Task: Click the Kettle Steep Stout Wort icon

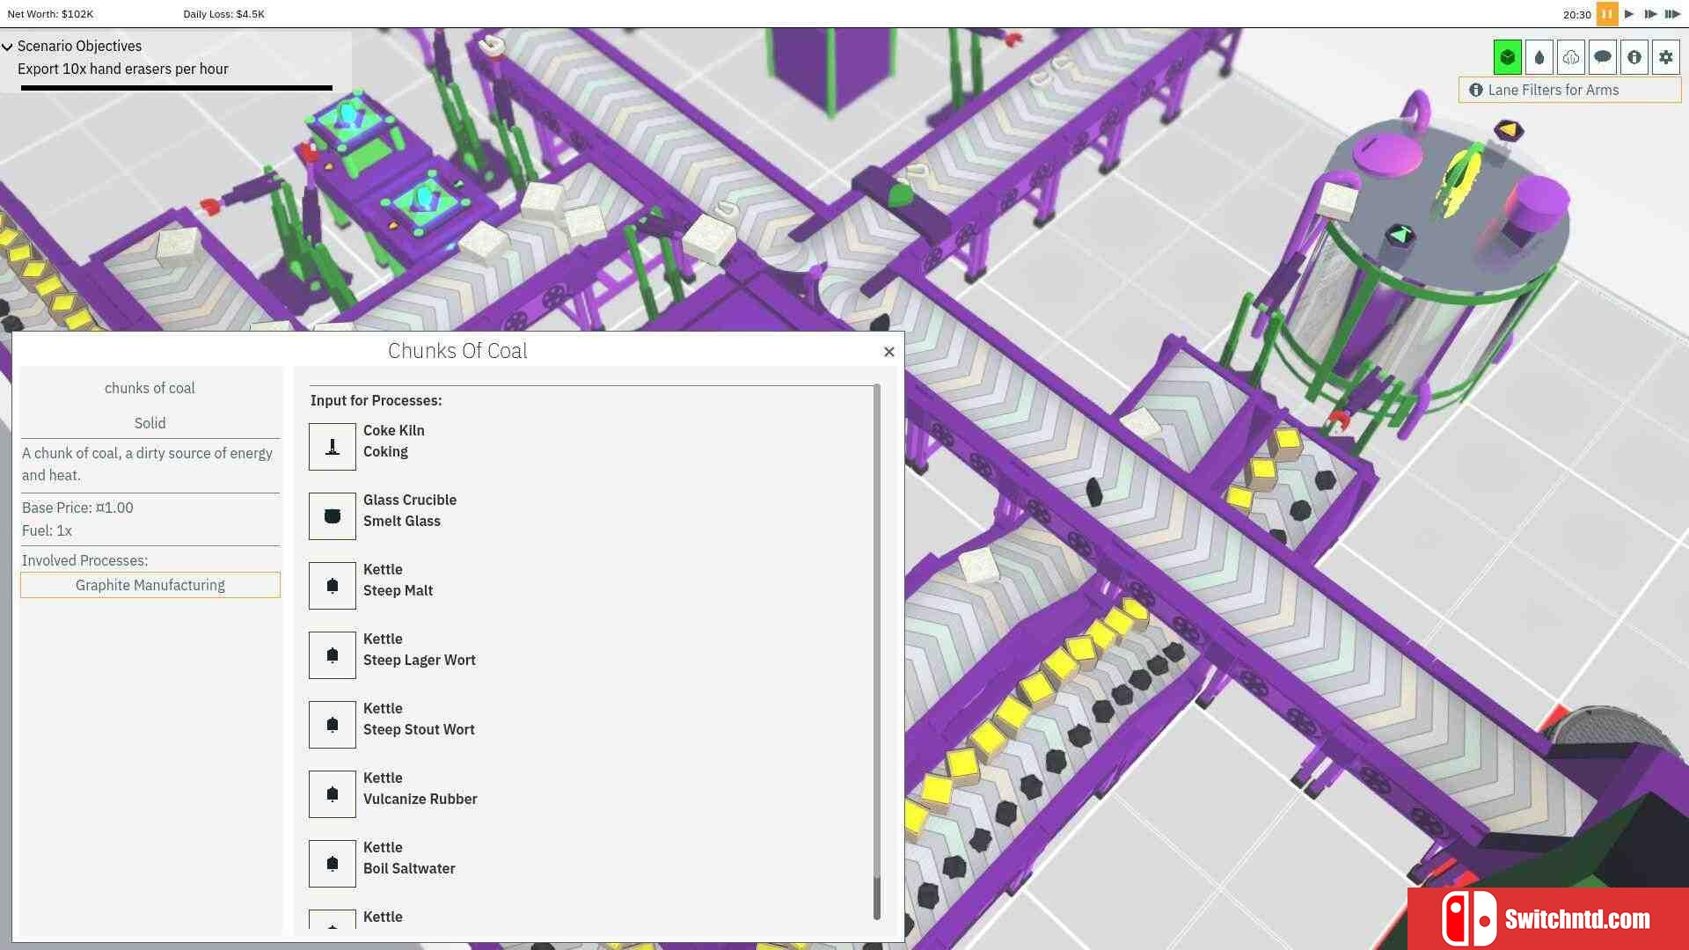Action: [x=333, y=725]
